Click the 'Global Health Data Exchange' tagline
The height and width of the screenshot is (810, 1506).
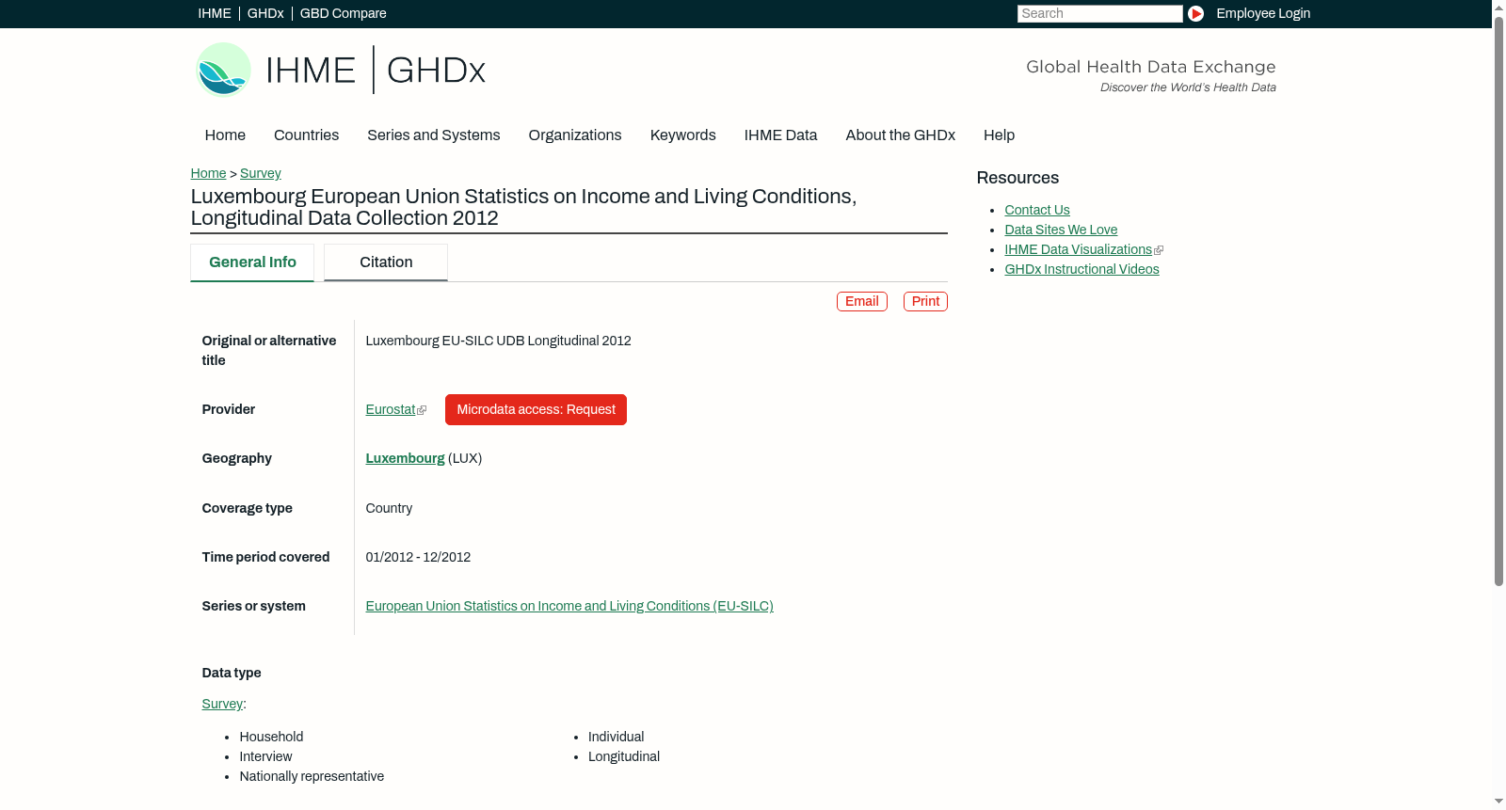(x=1150, y=67)
